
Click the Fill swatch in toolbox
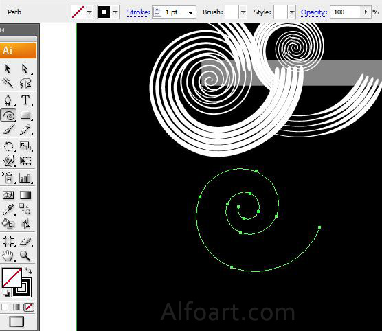[12, 277]
